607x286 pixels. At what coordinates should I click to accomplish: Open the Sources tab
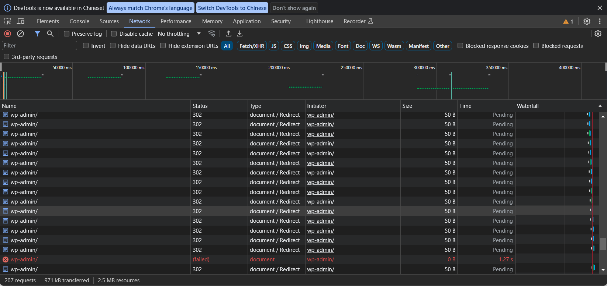point(109,21)
